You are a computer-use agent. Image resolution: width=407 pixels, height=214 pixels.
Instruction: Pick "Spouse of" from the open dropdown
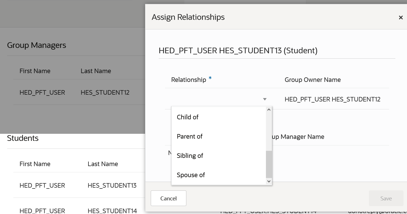(191, 175)
